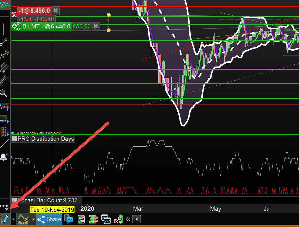Click the Mar label on time axis

[138, 209]
